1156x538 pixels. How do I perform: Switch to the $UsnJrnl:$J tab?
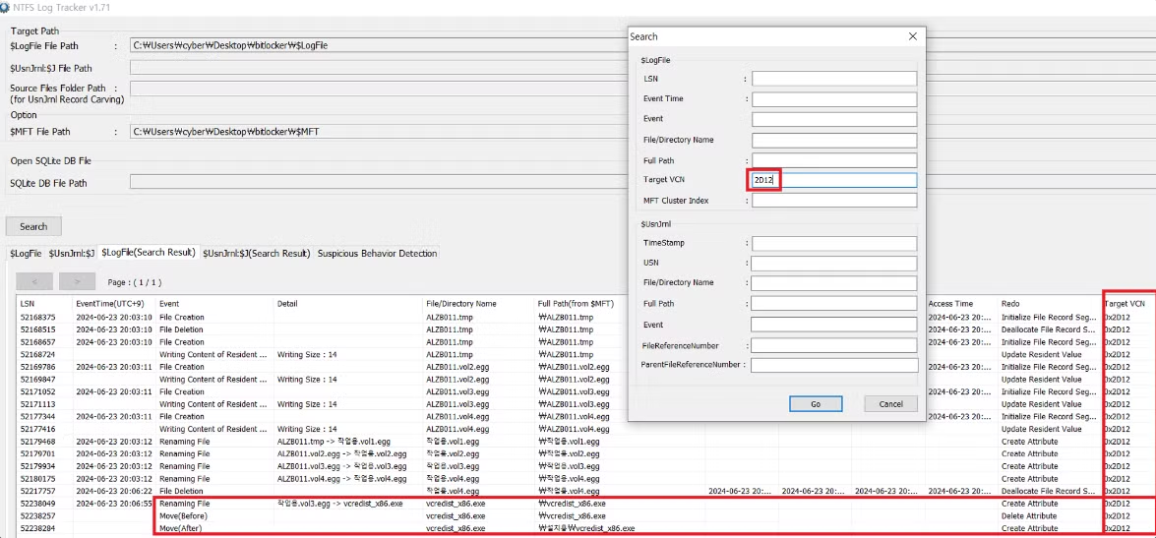tap(72, 254)
